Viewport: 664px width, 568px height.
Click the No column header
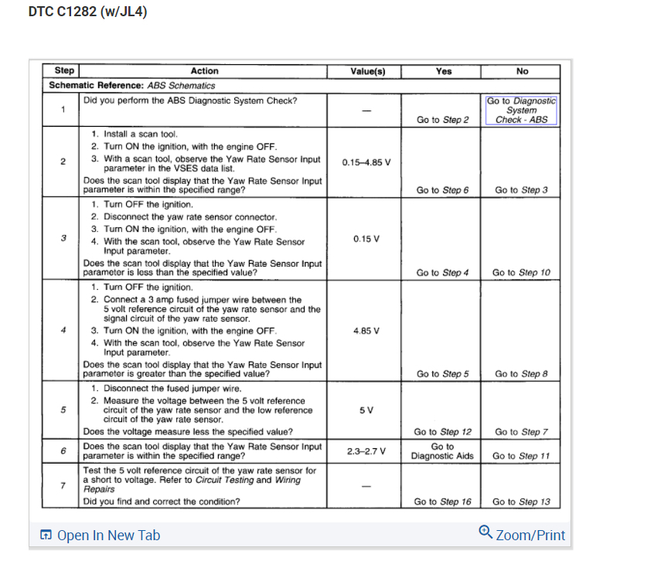[x=522, y=72]
